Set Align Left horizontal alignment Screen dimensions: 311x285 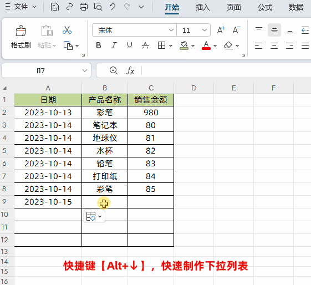click(x=259, y=46)
